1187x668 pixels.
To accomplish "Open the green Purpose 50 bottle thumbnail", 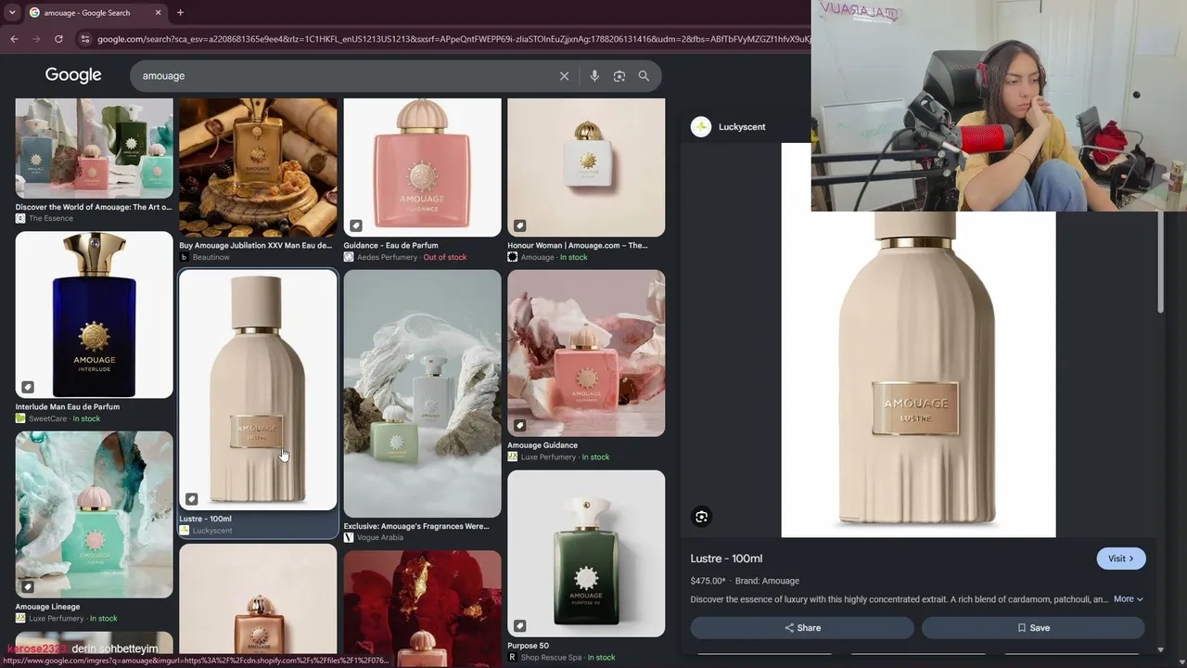I will [x=586, y=554].
